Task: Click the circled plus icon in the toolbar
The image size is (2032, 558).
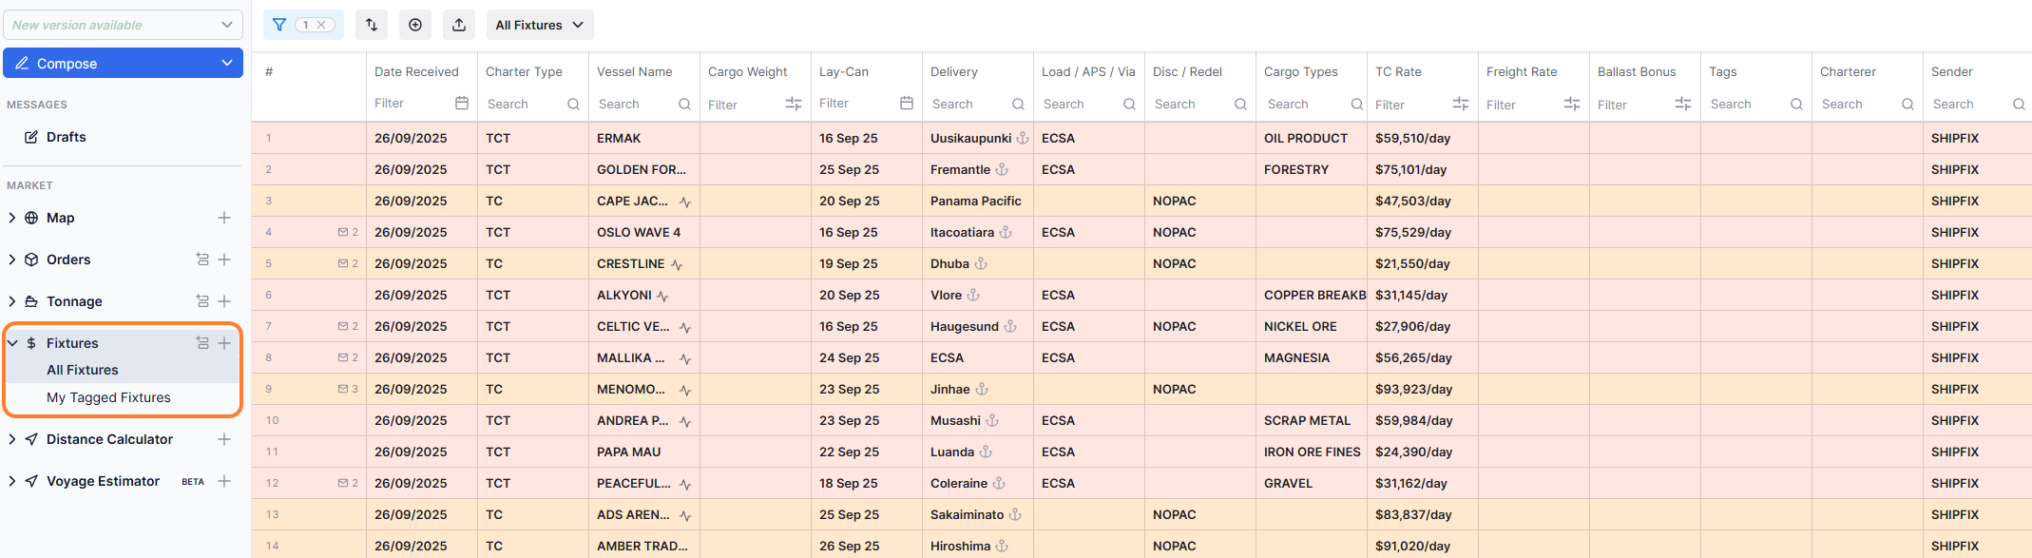Action: (x=415, y=25)
